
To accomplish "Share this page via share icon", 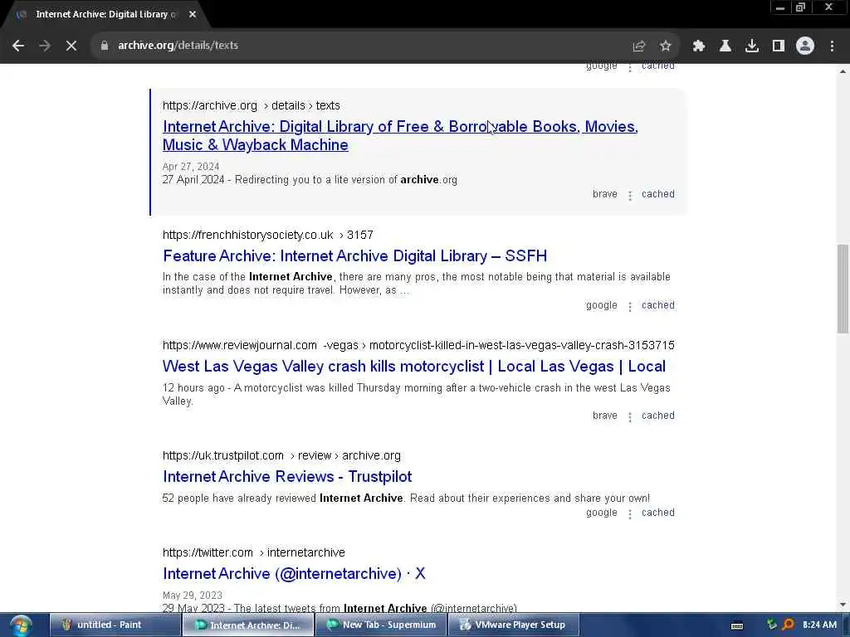I will tap(639, 46).
